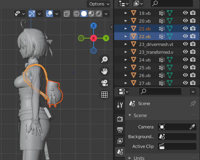200x160 pixels.
Task: Switch to wireframe shading mode
Action: [x=77, y=14]
